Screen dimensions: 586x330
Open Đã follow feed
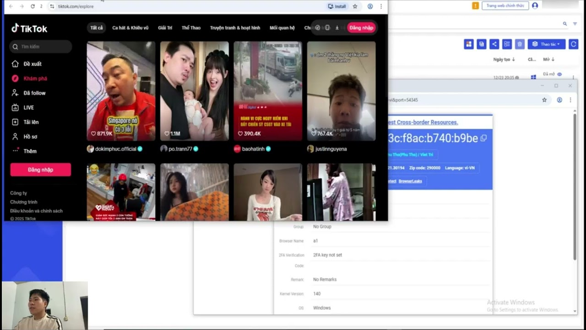(29, 93)
